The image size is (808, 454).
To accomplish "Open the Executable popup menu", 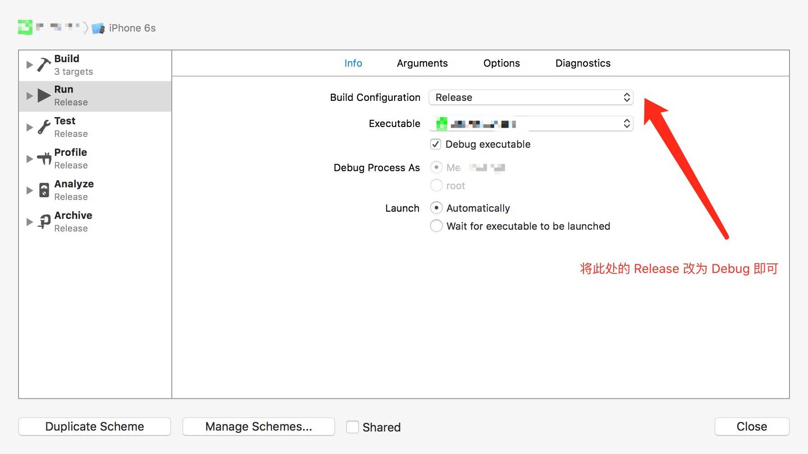I will [531, 123].
